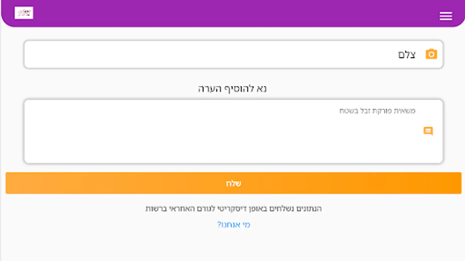
Task: Tap the orange camera icon
Action: [431, 54]
